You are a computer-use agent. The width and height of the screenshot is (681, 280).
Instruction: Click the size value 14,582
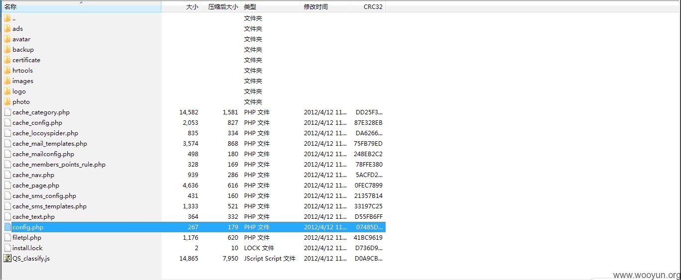click(189, 112)
